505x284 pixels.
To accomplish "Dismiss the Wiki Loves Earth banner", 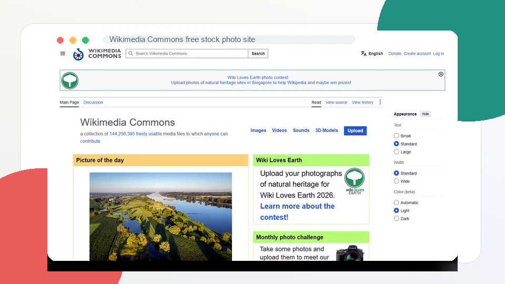I will click(x=441, y=74).
